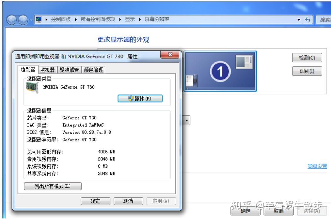Screen dimensions: 331x219
Task: Close the GT 730 properties dialog
Action: 170,55
